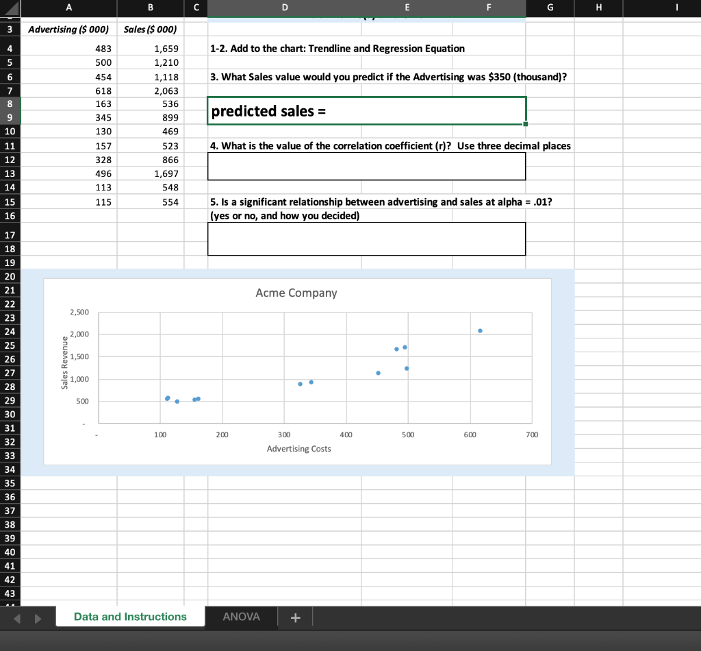Click the previous sheet navigation arrow
Screen dimensions: 701x651
(x=17, y=618)
